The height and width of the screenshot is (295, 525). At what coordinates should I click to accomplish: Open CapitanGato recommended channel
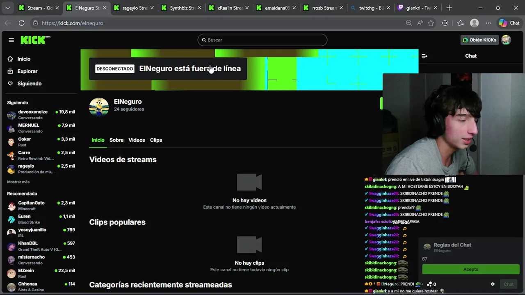tap(41, 206)
